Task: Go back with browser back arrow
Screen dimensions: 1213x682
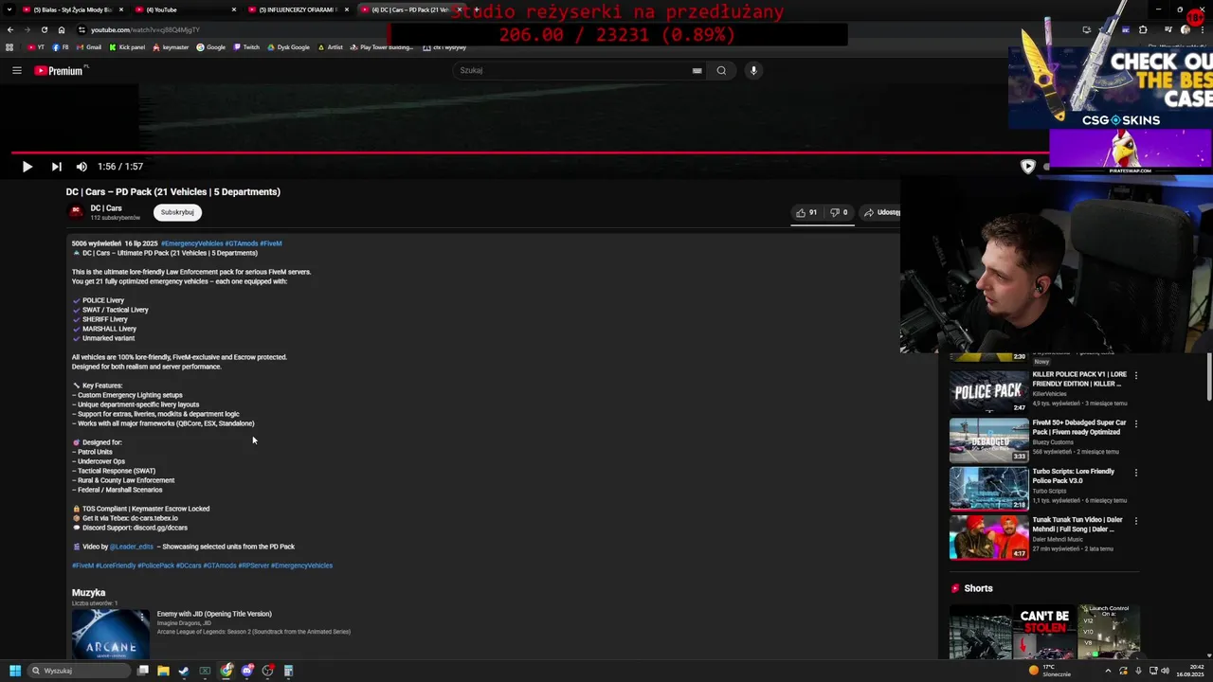Action: click(9, 29)
